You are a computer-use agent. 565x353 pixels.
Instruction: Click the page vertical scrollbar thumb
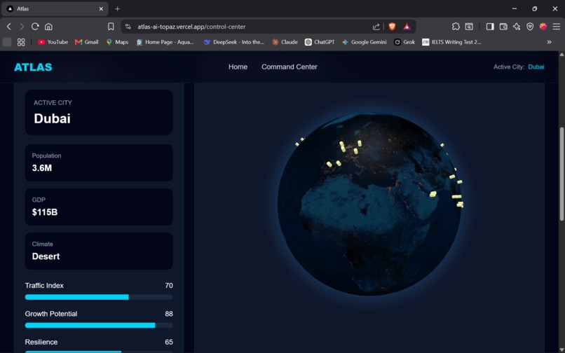(x=561, y=174)
